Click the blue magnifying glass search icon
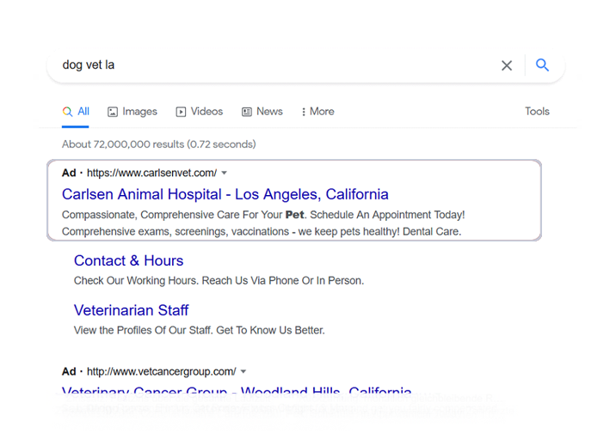Screen dimensions: 616x440 coord(542,64)
